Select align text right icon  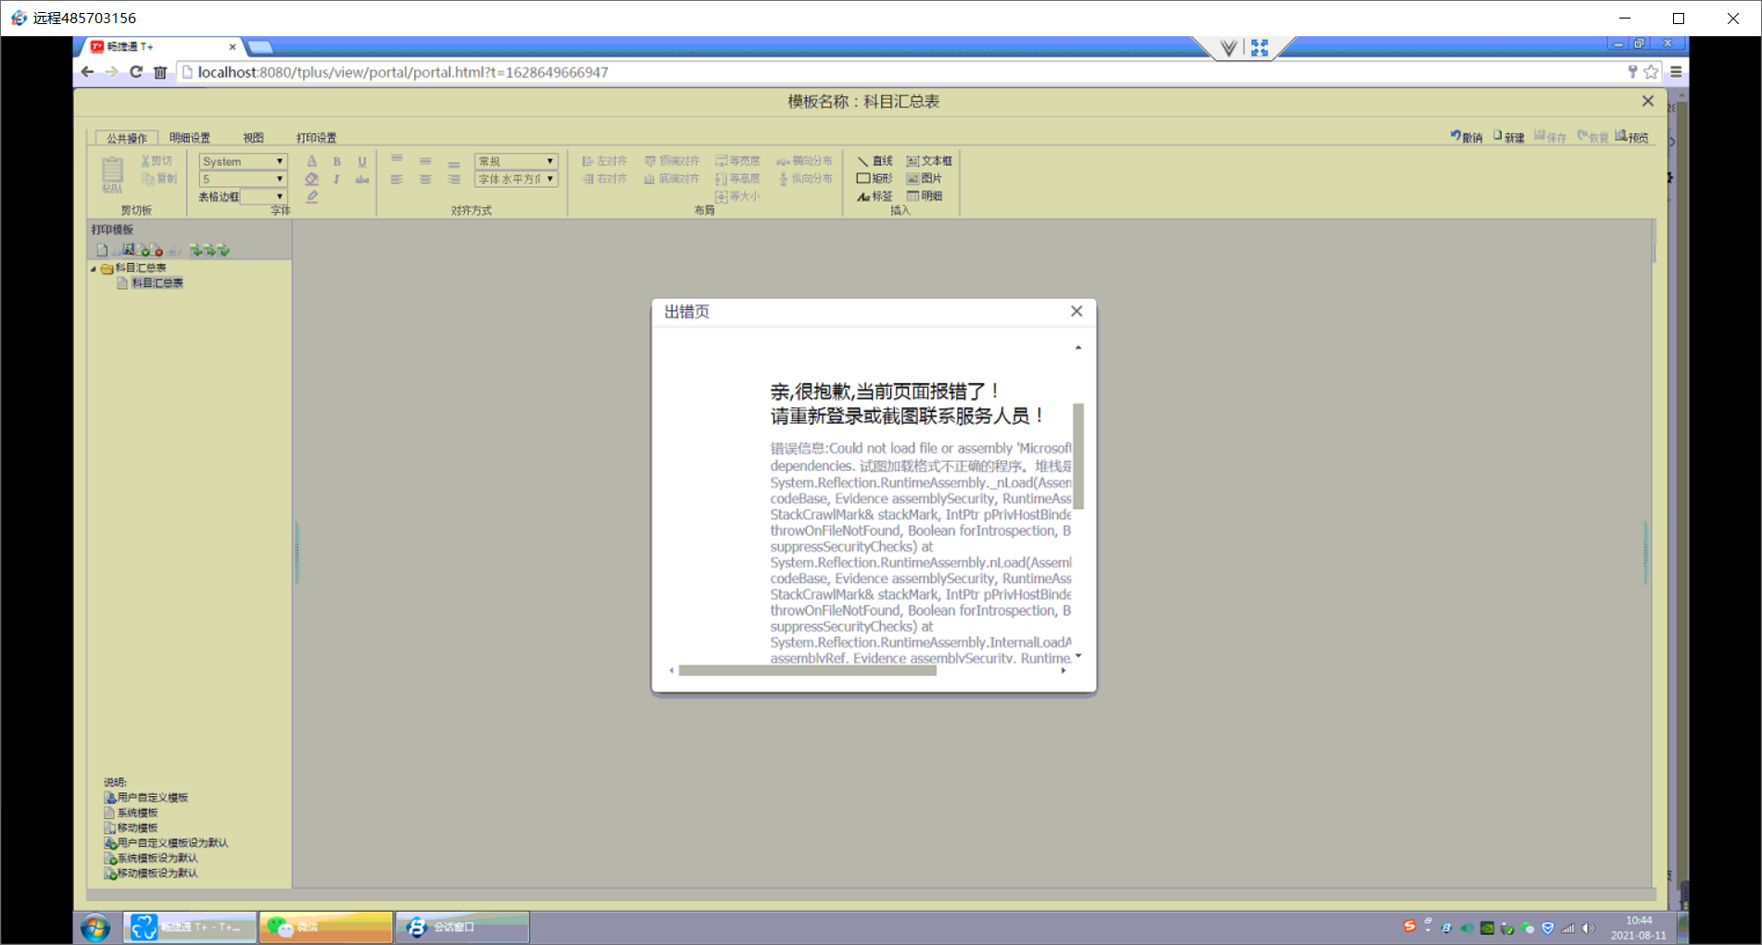point(454,179)
